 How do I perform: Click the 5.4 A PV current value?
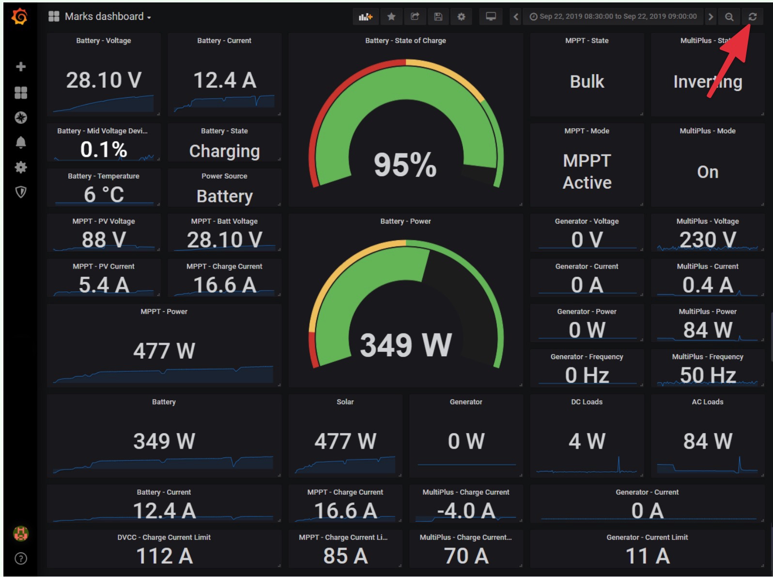104,285
